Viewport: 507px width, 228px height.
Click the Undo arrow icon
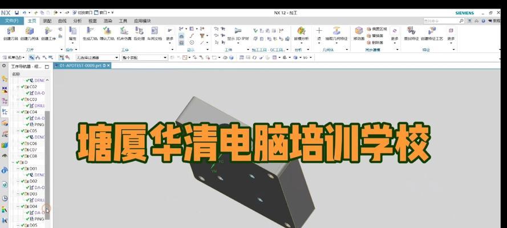tap(25, 13)
